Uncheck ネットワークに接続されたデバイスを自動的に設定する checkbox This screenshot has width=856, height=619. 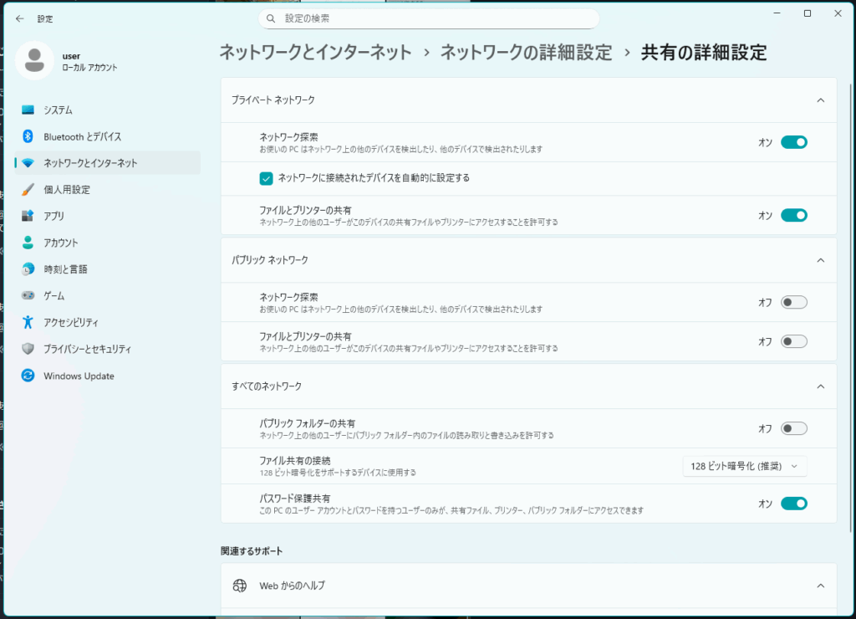click(x=266, y=178)
